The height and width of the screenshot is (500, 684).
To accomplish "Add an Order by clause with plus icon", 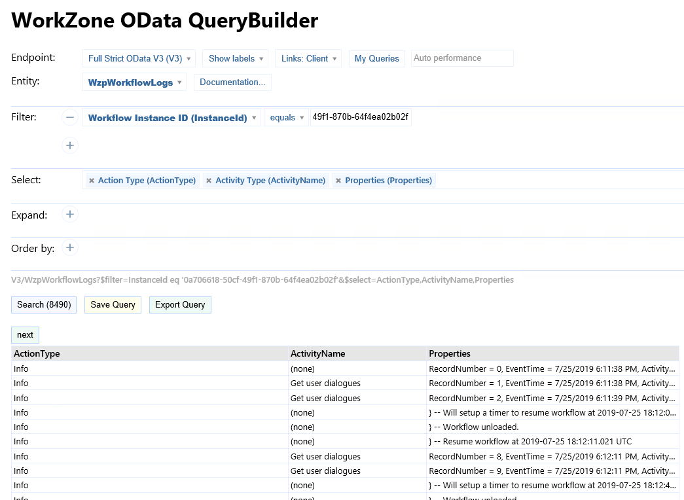I will point(70,248).
